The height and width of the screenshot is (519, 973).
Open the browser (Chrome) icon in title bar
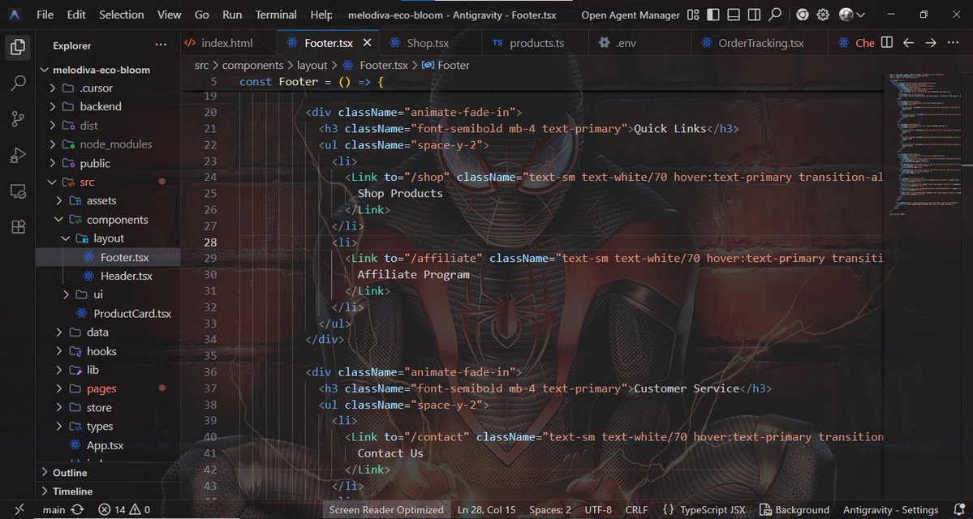click(803, 15)
